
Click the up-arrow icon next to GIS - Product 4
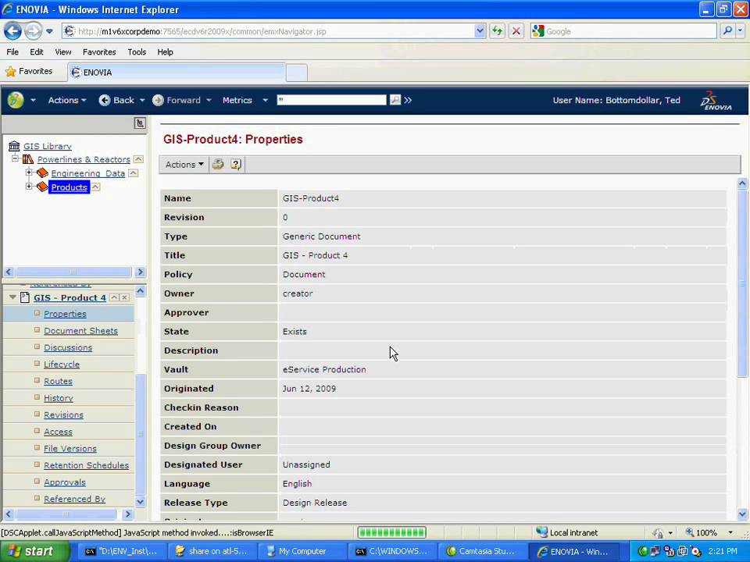point(114,297)
